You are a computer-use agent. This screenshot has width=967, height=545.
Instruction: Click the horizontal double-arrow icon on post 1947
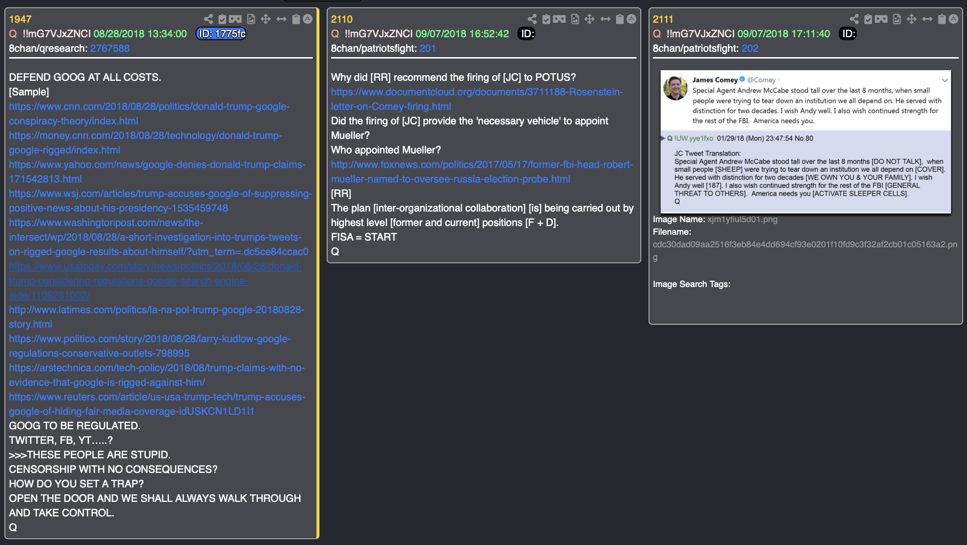pos(281,19)
